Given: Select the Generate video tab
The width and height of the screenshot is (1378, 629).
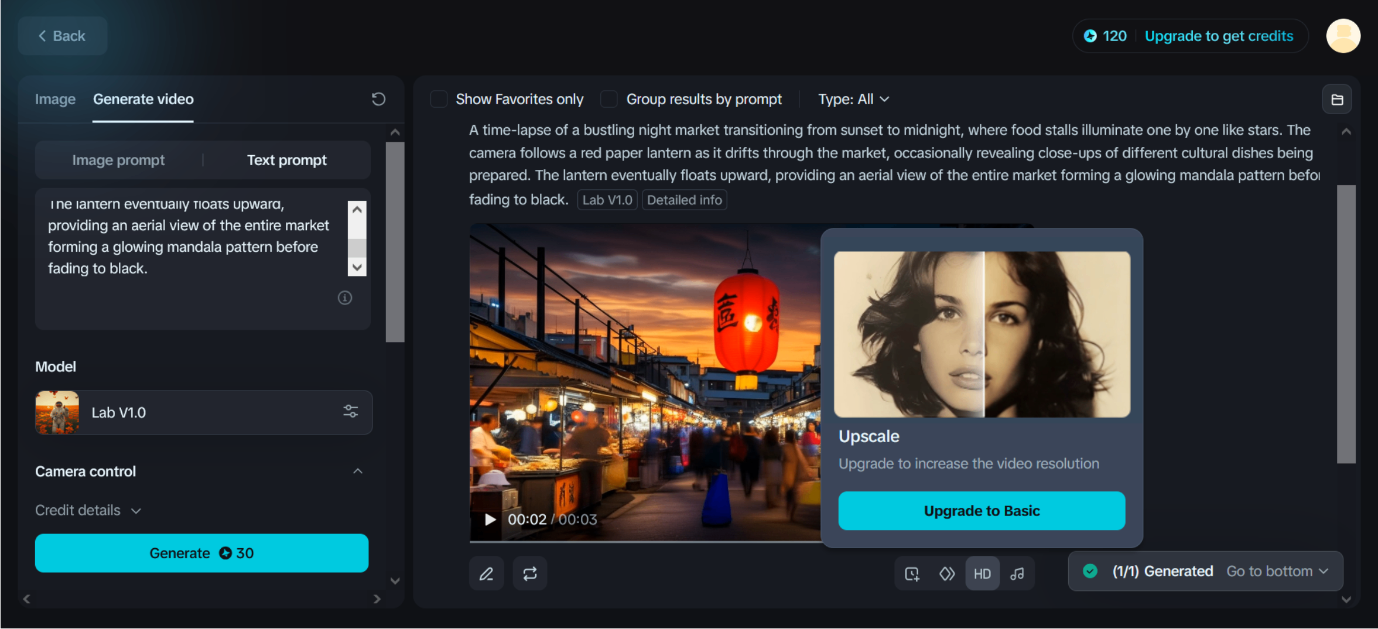Looking at the screenshot, I should click(143, 100).
